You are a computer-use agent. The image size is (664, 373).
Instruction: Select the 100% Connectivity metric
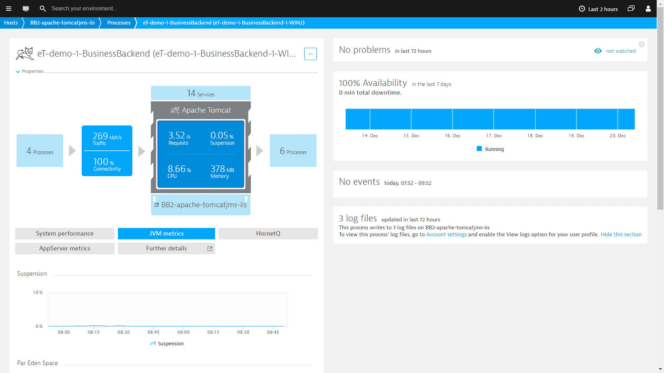107,164
